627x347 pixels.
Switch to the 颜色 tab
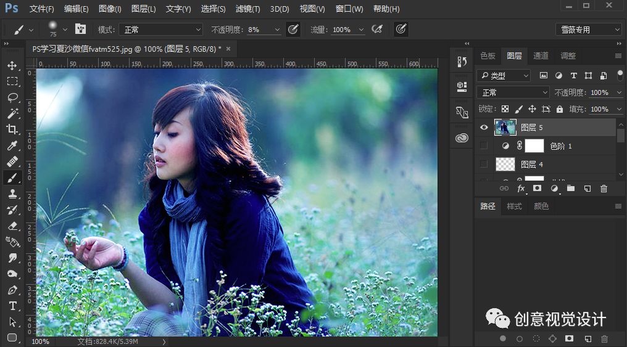[541, 206]
